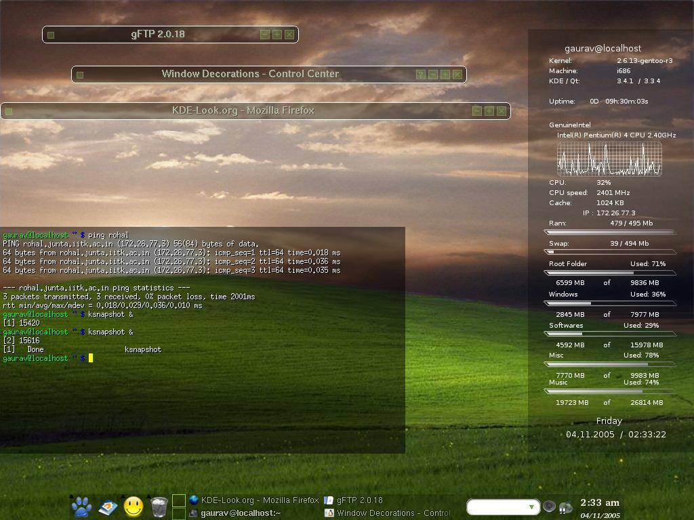The width and height of the screenshot is (694, 520).
Task: Click the 'ping rohal' terminal command line
Action: click(66, 235)
